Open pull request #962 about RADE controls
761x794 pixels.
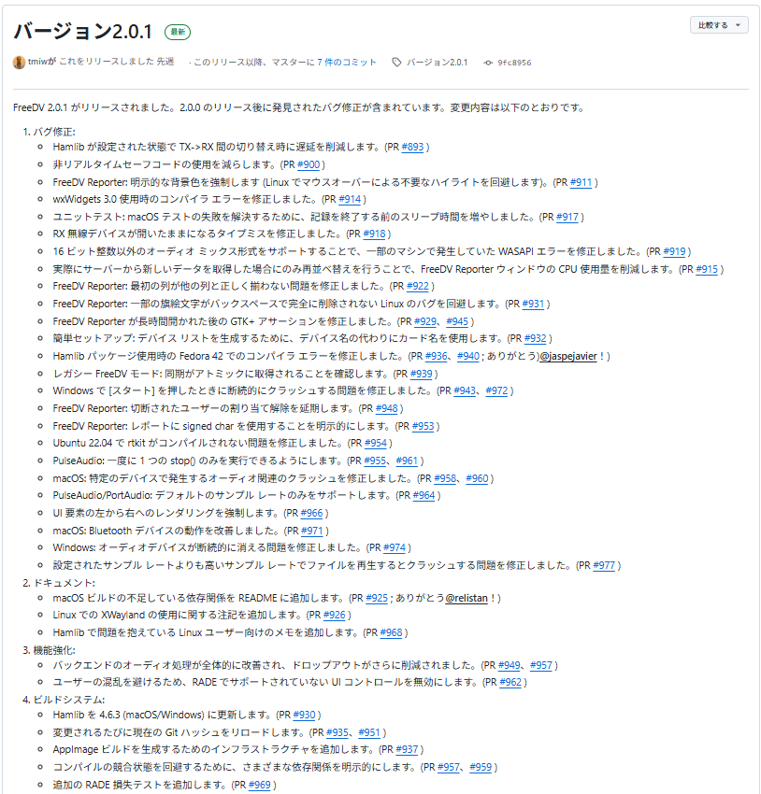pyautogui.click(x=510, y=683)
